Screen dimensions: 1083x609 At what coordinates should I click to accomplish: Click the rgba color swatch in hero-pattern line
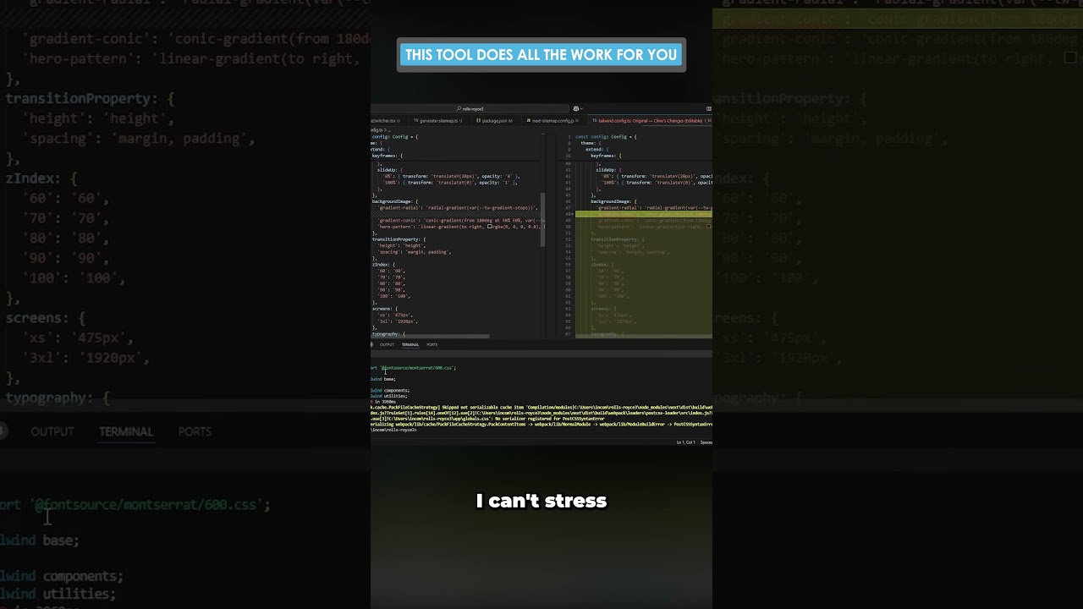490,227
